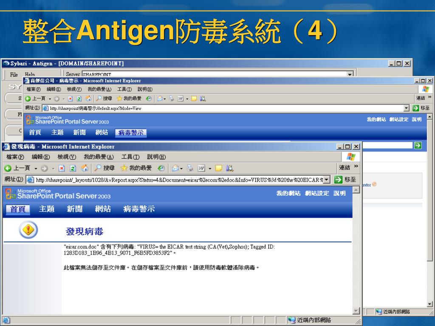Edit with Word icon in front window
Image resolution: width=435 pixels, height=326 pixels.
(201, 168)
